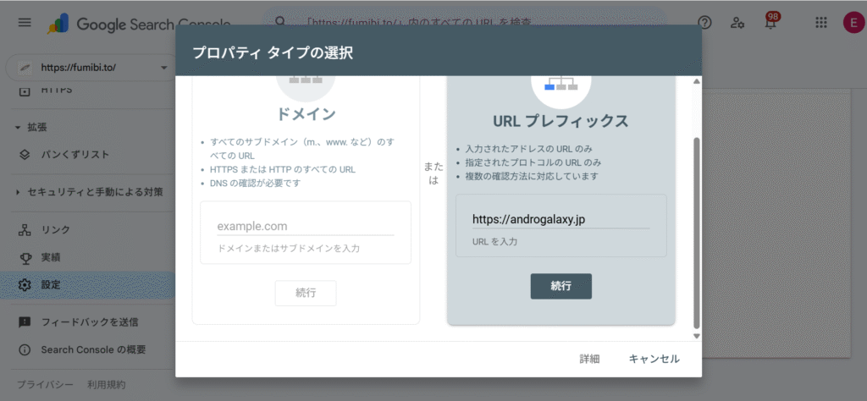Click the 設定 gear icon
This screenshot has width=867, height=401.
click(x=25, y=285)
